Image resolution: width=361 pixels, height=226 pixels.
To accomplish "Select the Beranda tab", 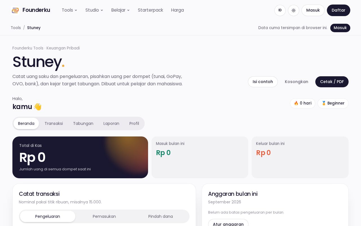I will pyautogui.click(x=26, y=123).
